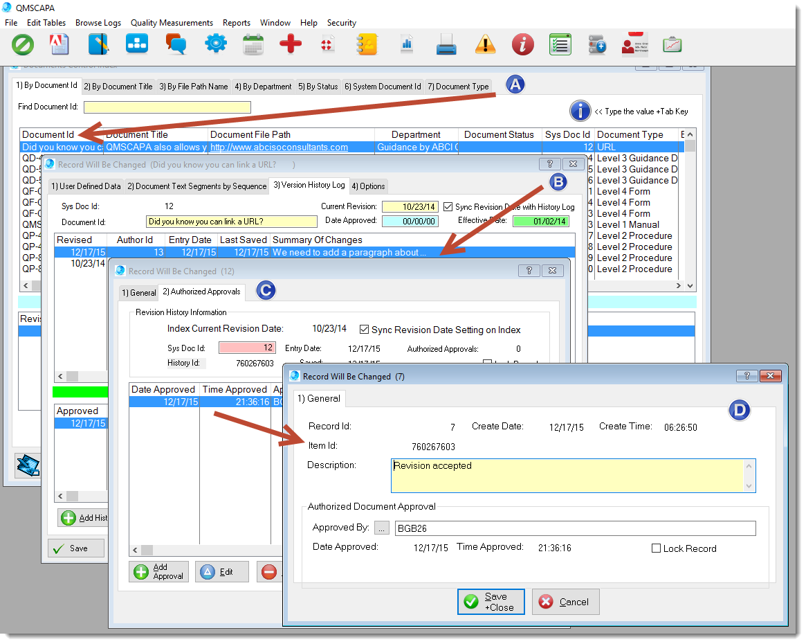This screenshot has height=644, width=806.
Task: Toggle Sync Revision Date Setting on Index
Action: tap(365, 330)
